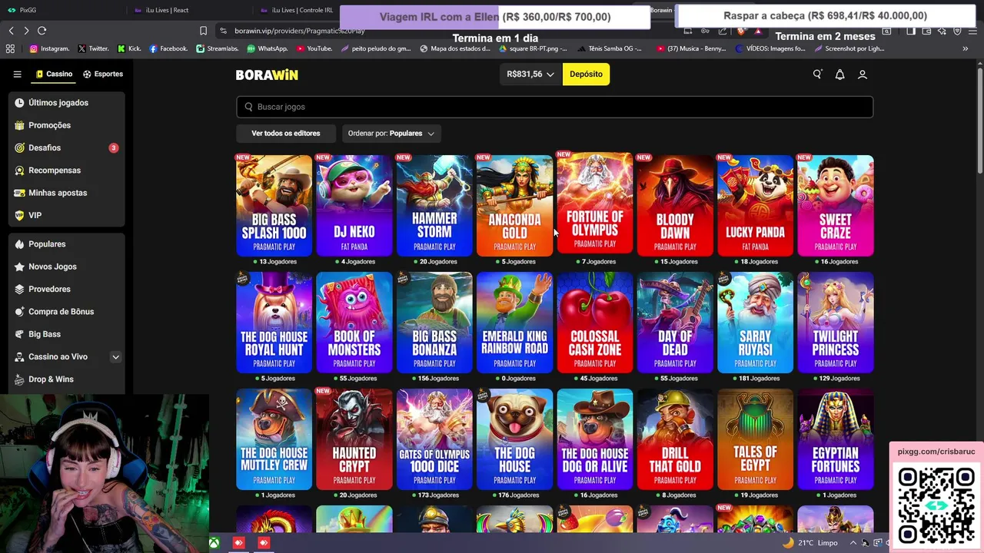Open Gates of Olympus 1000 Dice game
Viewport: 984px width, 553px height.
click(x=434, y=439)
